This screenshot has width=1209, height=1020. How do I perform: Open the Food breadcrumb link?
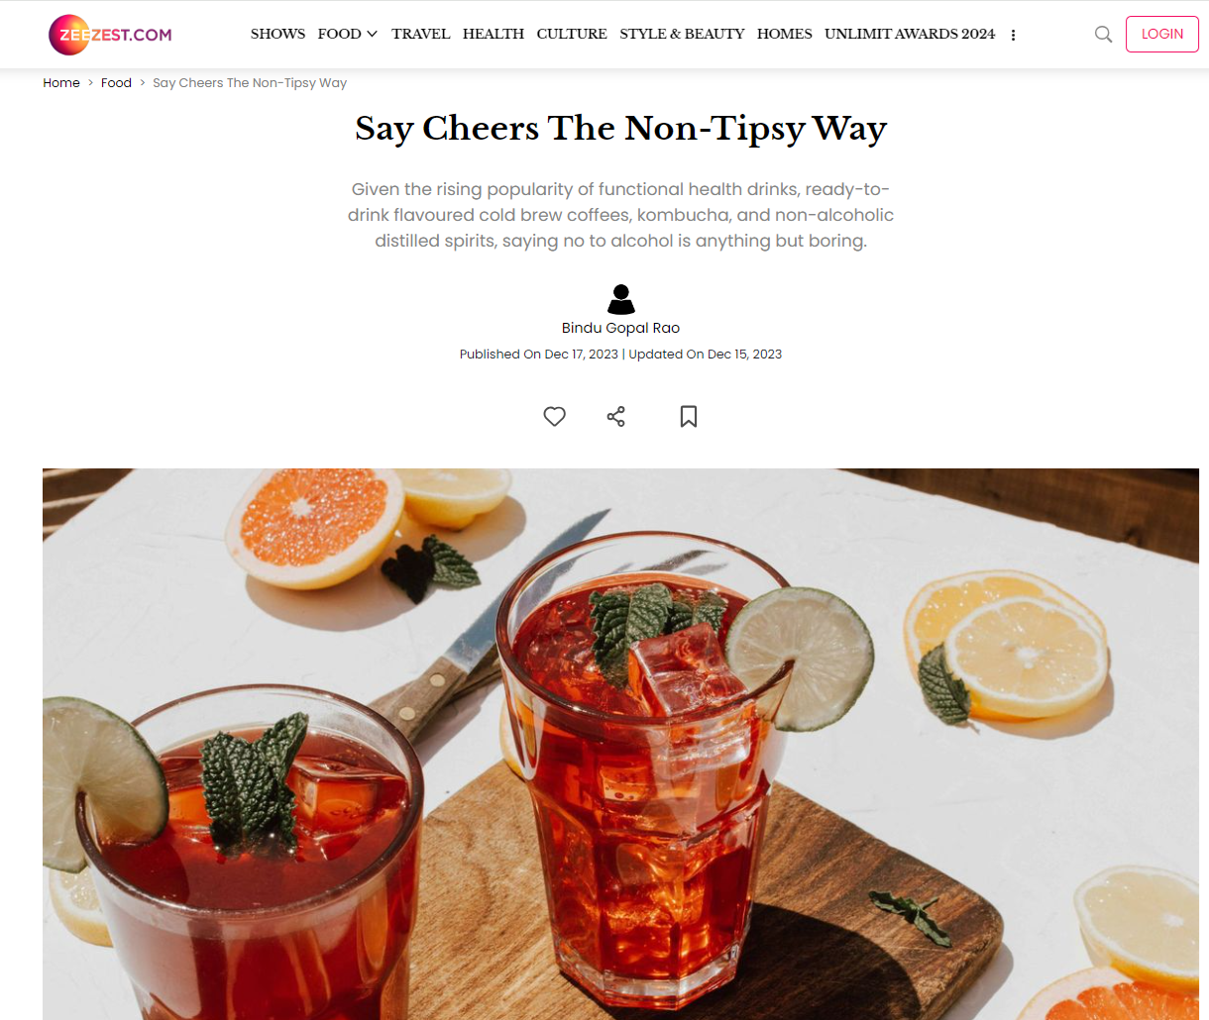coord(116,83)
